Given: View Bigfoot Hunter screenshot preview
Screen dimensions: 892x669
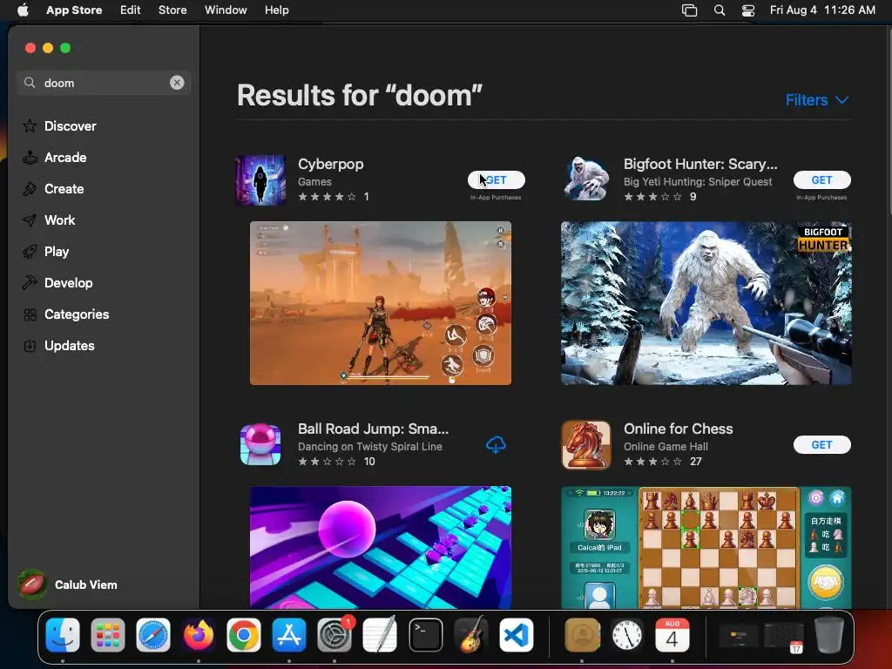Looking at the screenshot, I should 706,303.
